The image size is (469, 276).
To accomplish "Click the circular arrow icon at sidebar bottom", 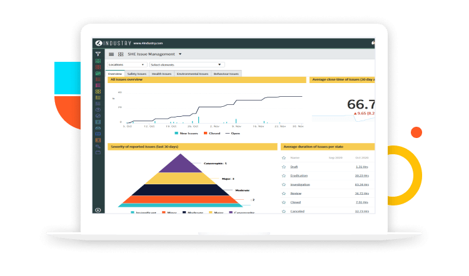I will tap(98, 210).
